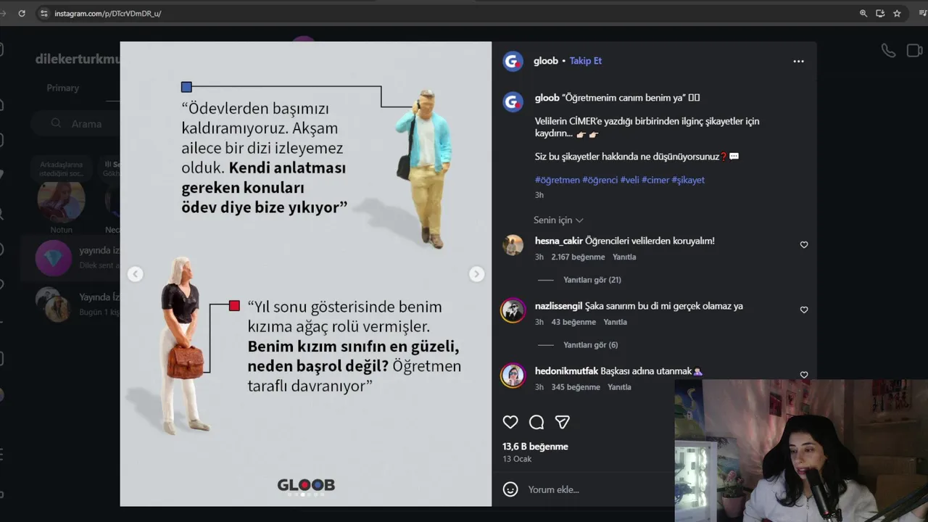Like the post with heart icon
Image resolution: width=928 pixels, height=522 pixels.
(510, 422)
